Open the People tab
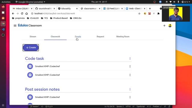The height and width of the screenshot is (108, 192). (78, 37)
